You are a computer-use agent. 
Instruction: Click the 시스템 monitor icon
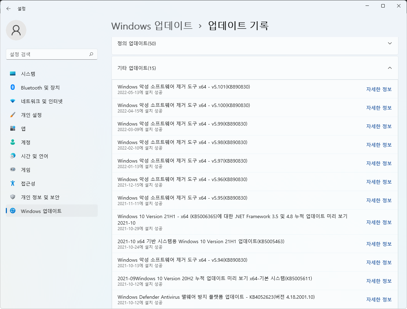pos(13,74)
